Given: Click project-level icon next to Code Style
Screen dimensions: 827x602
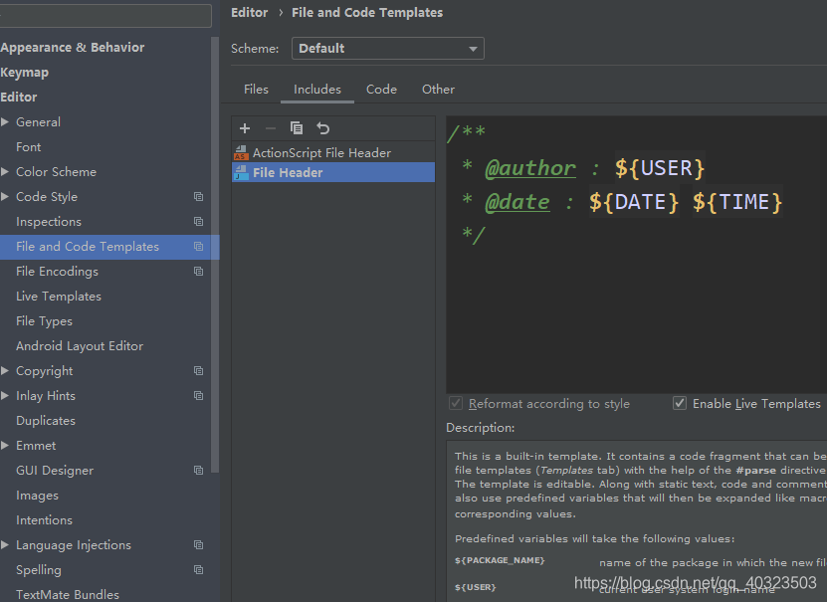Looking at the screenshot, I should pos(198,197).
